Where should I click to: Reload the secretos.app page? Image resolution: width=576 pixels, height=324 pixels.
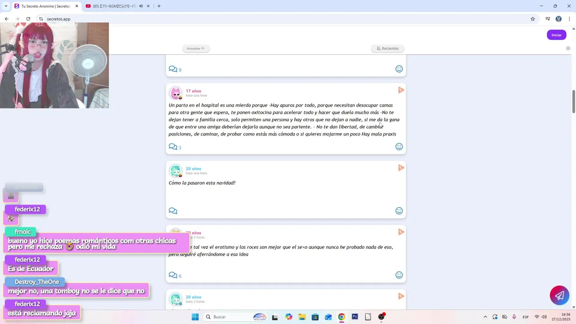28,19
